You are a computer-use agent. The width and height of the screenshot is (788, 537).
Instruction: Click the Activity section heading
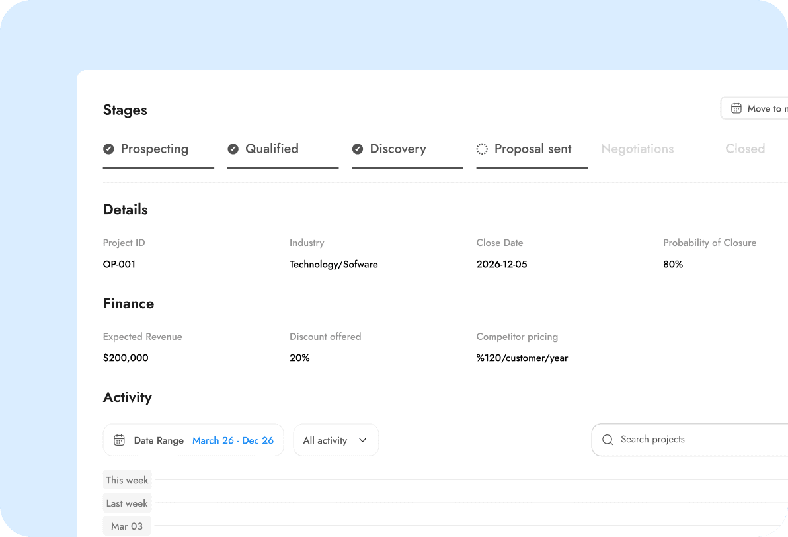tap(128, 397)
